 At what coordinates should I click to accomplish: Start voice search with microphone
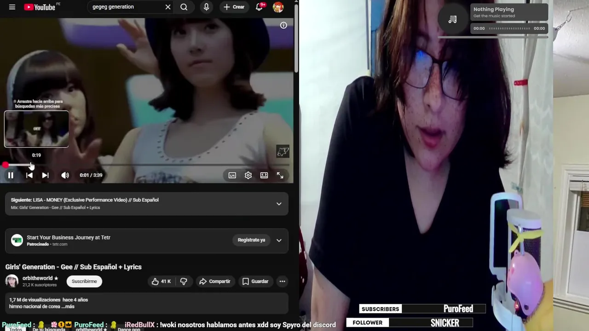pos(206,7)
